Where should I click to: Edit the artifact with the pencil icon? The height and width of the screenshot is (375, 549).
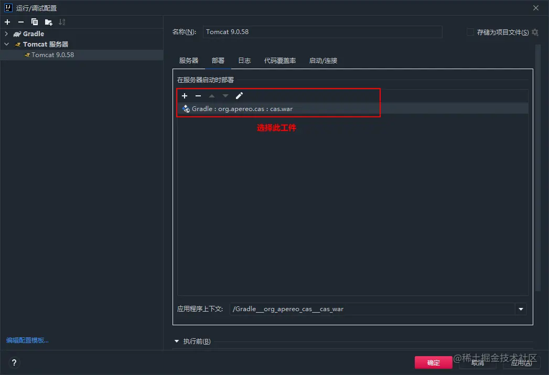(239, 96)
